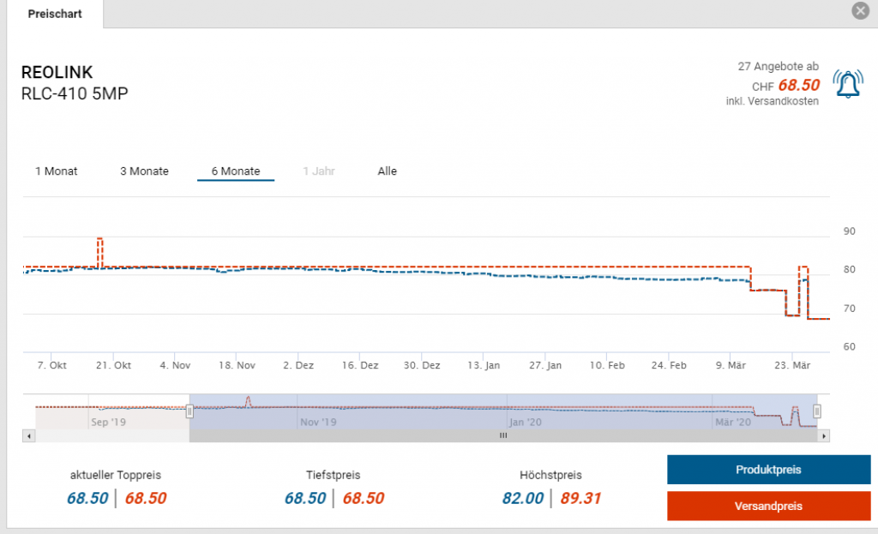Click the navigator scrollbar left arrow
Screen dimensions: 878x534
click(x=30, y=435)
